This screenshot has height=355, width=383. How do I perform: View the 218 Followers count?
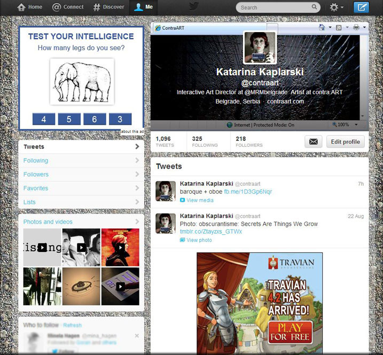click(249, 141)
